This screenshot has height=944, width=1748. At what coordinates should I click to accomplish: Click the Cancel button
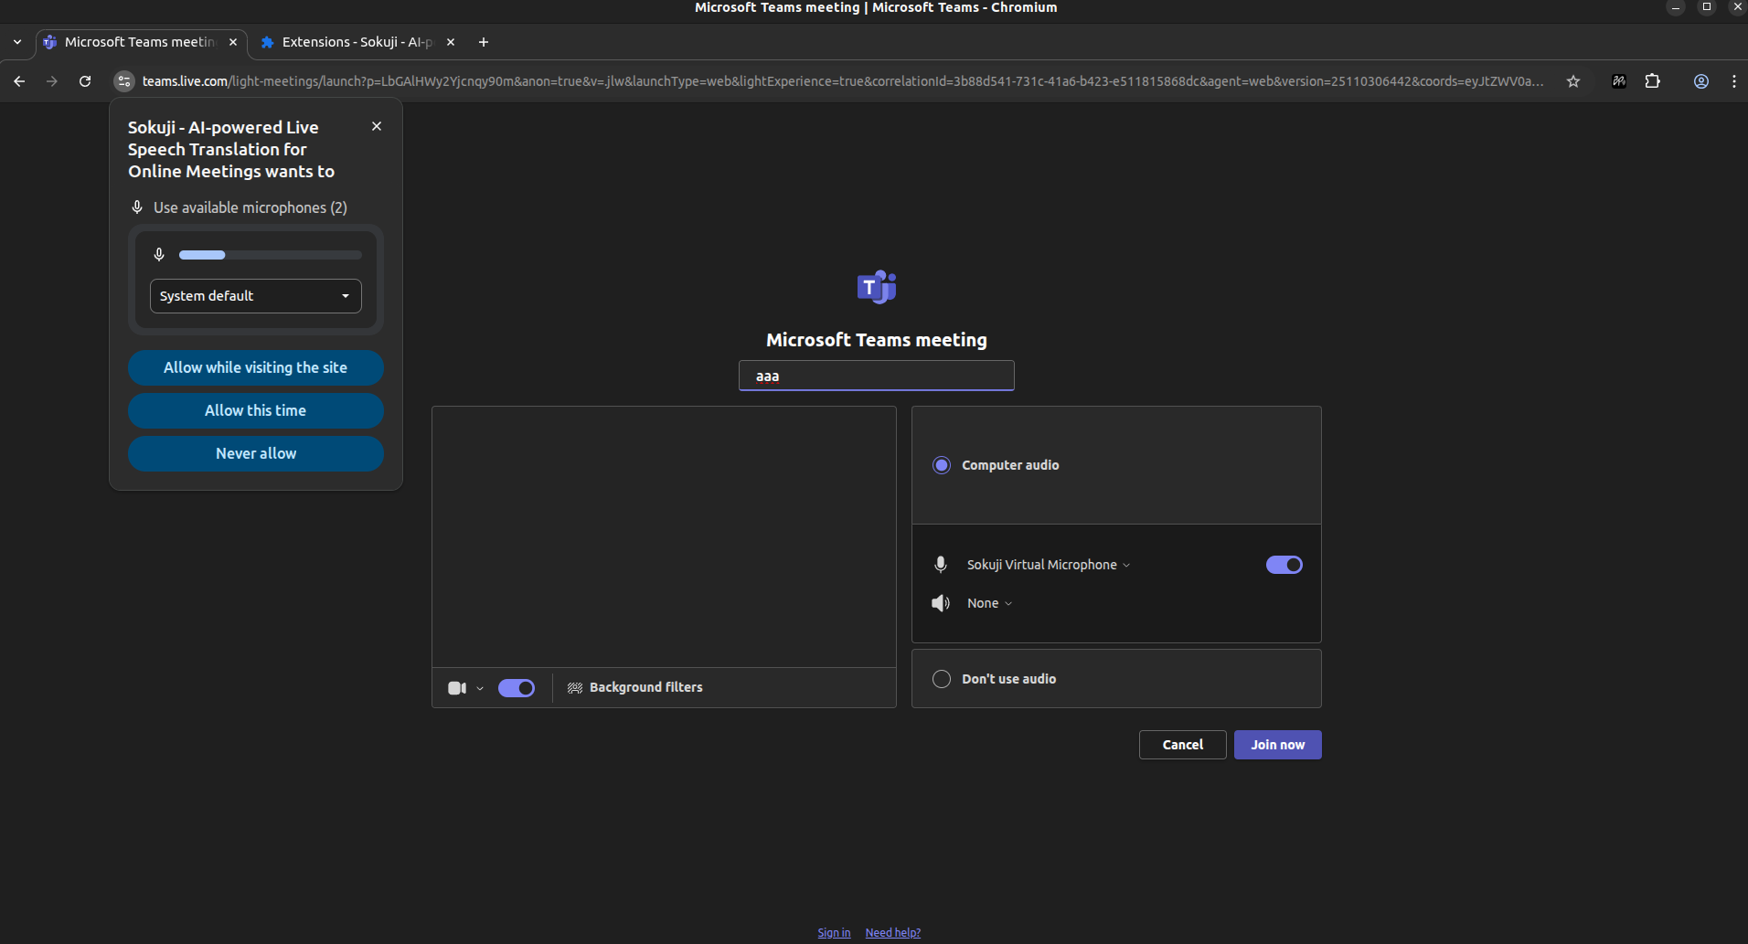(x=1183, y=745)
